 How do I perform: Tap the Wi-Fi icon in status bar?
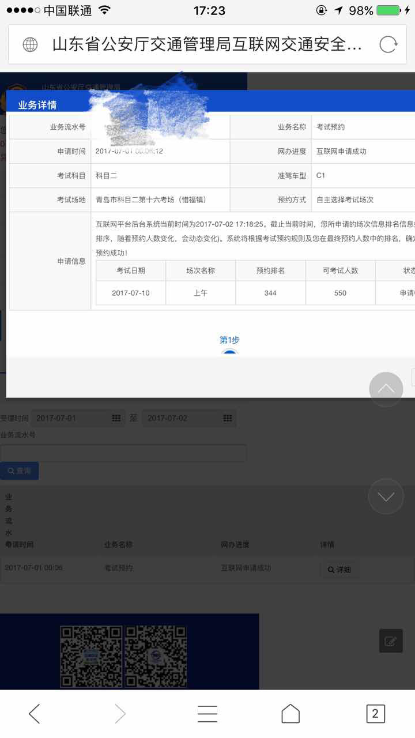[104, 10]
